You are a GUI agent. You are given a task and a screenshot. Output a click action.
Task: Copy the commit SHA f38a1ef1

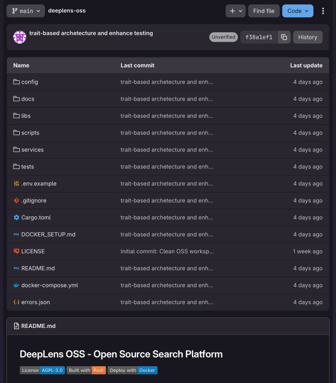click(x=284, y=37)
